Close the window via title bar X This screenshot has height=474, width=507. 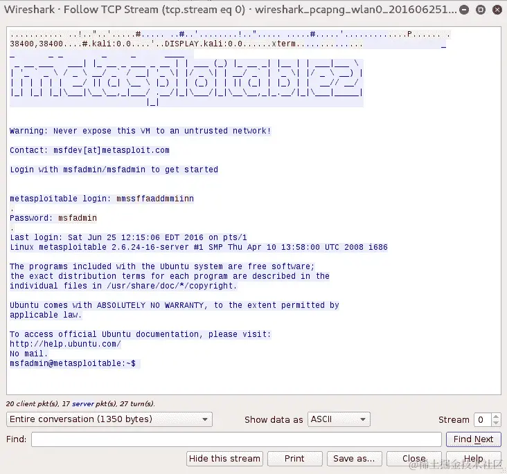point(497,10)
